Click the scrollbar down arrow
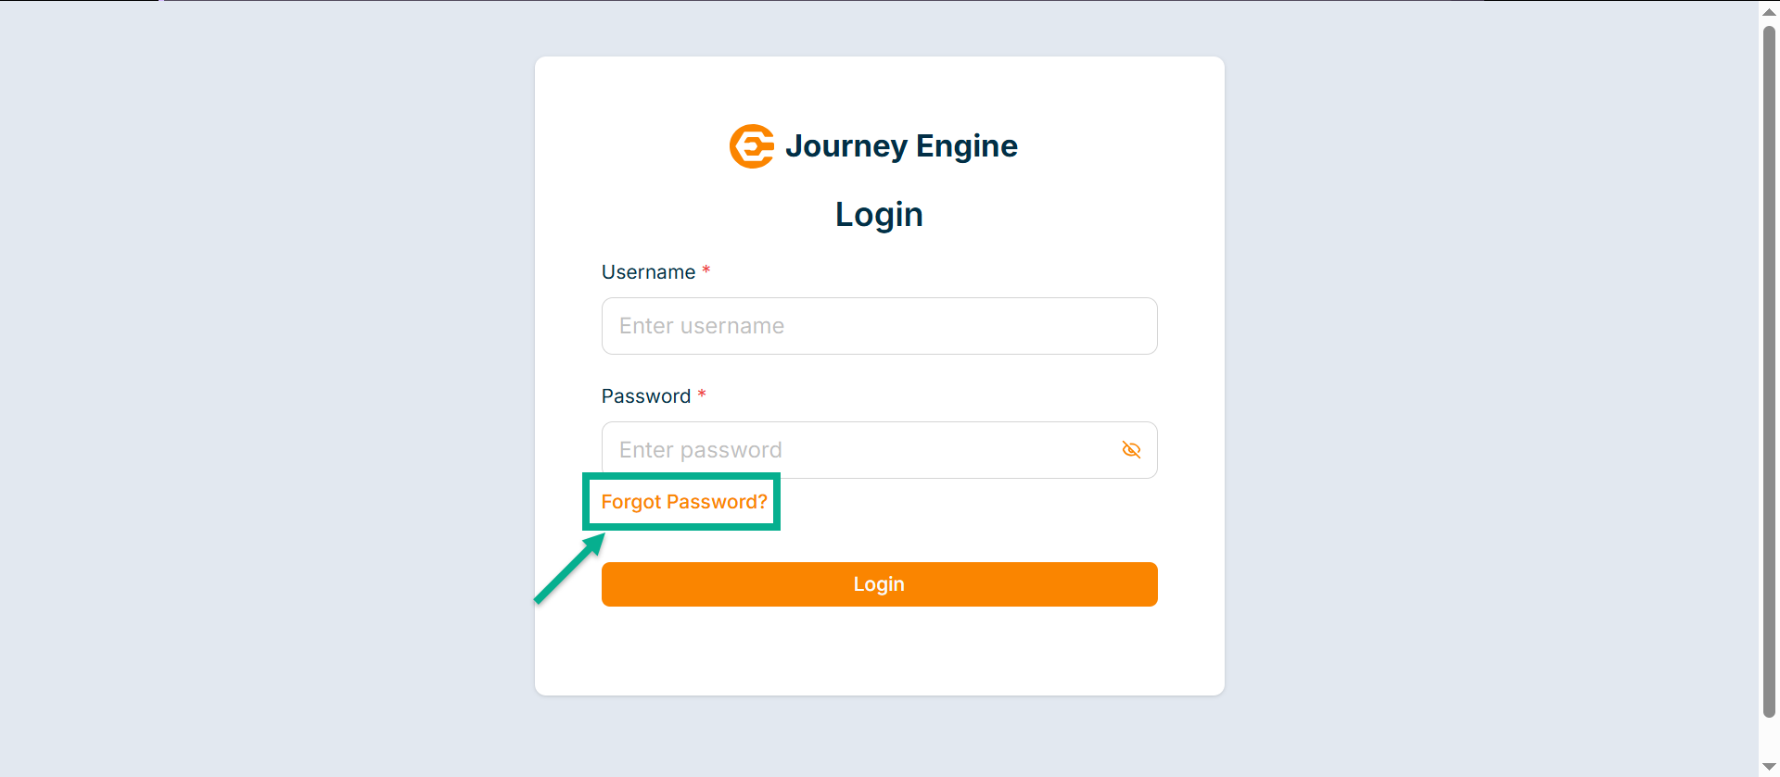 click(1769, 766)
